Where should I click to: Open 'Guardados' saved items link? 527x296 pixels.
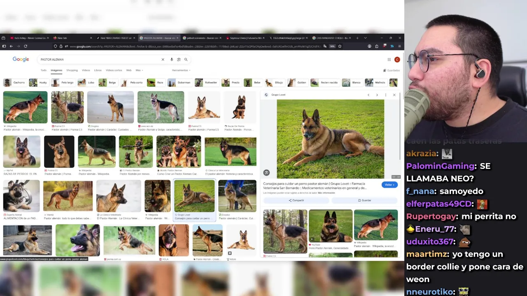pyautogui.click(x=392, y=70)
